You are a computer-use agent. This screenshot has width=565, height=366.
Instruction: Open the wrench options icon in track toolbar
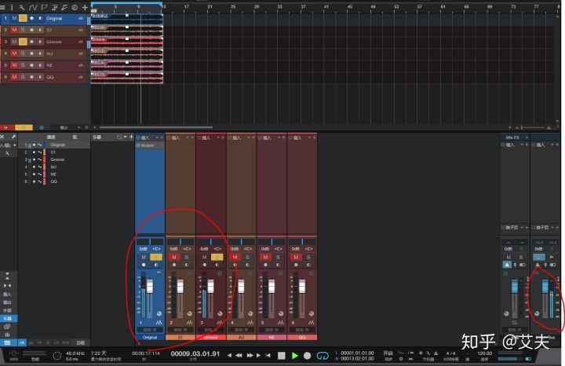[22, 7]
